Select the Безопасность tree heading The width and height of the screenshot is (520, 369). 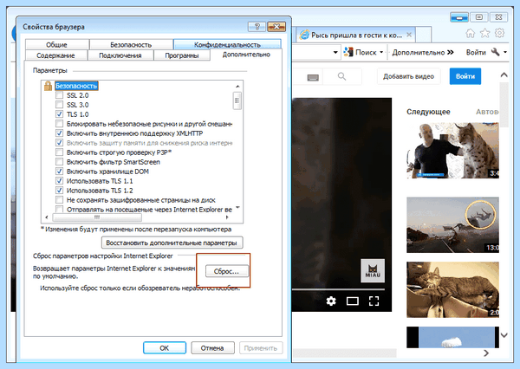pos(76,86)
